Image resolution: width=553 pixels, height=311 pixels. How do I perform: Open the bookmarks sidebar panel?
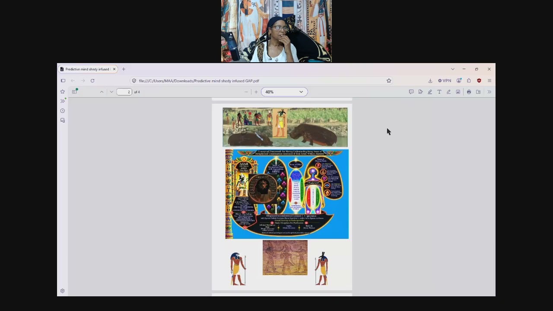pyautogui.click(x=63, y=92)
